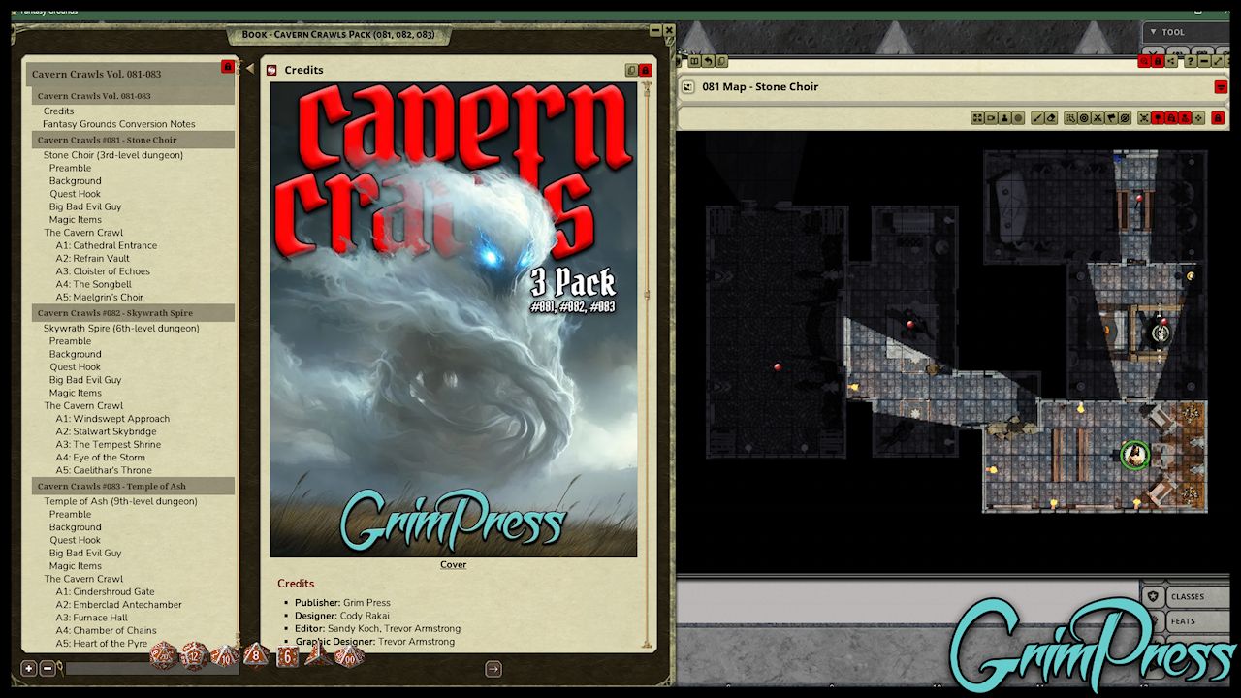Go to next page using the arrow button
Screen dimensions: 1241x698
(x=493, y=668)
